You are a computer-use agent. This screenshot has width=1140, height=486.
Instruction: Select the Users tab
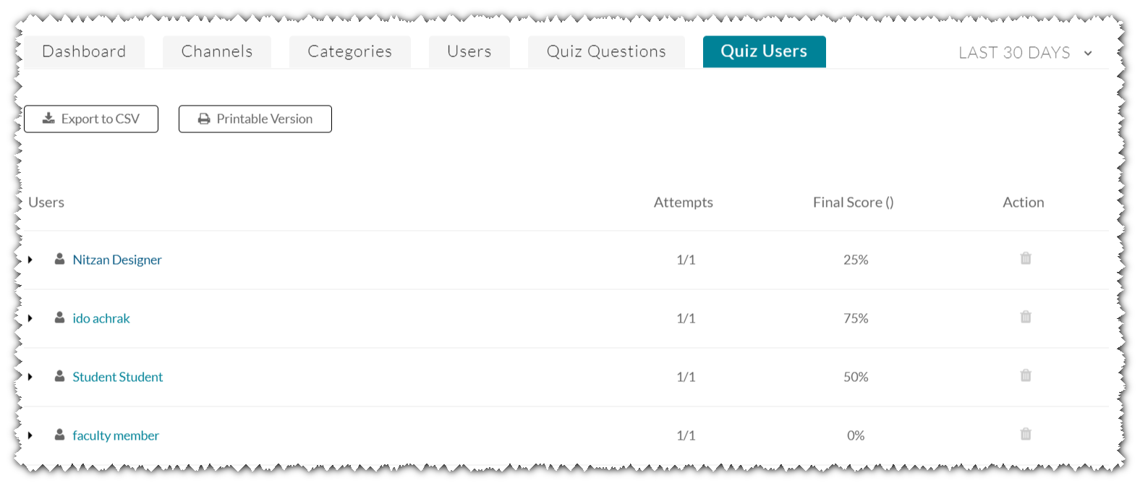[469, 51]
